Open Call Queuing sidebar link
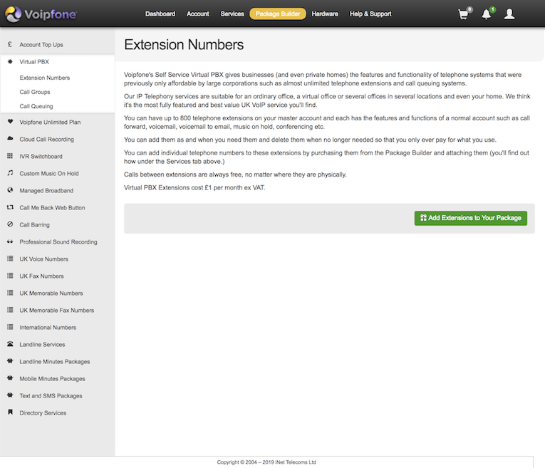Viewport: 545px width, 468px height. pos(36,106)
